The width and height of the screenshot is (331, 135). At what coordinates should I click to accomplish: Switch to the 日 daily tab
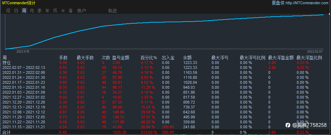16,11
